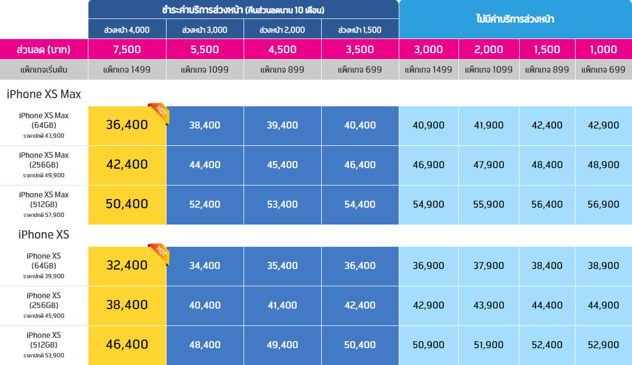Select the 45,400 price cell
The width and height of the screenshot is (632, 365).
pyautogui.click(x=282, y=165)
